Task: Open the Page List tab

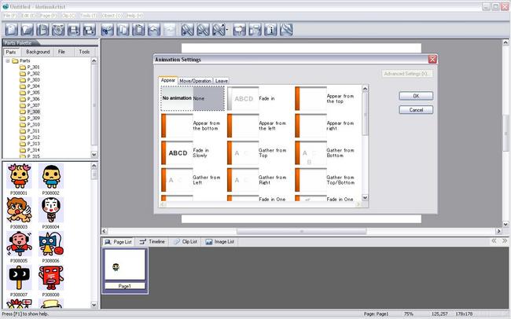Action: click(x=118, y=242)
